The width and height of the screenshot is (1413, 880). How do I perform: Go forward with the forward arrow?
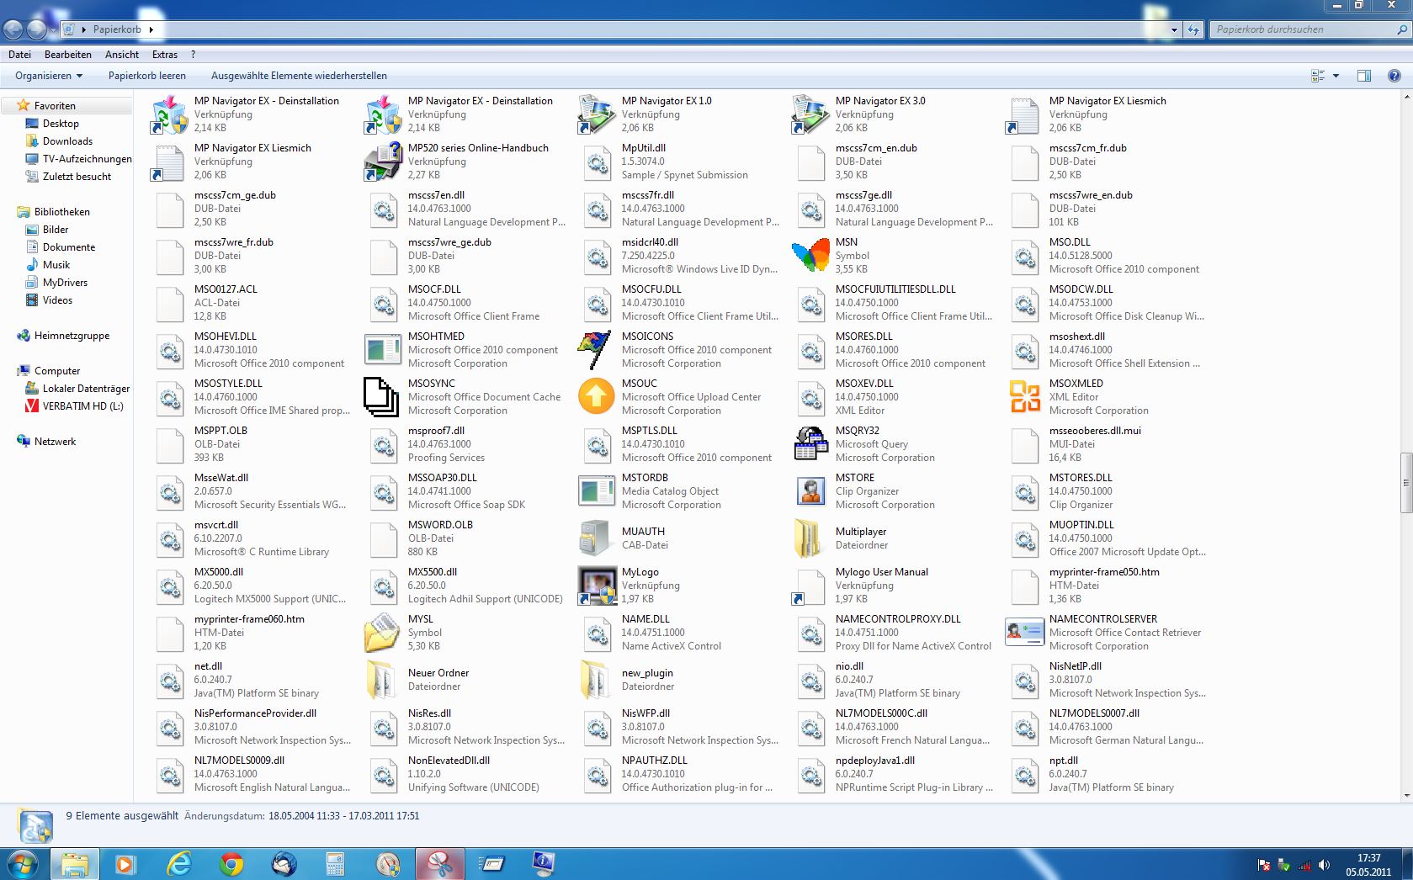pyautogui.click(x=36, y=29)
